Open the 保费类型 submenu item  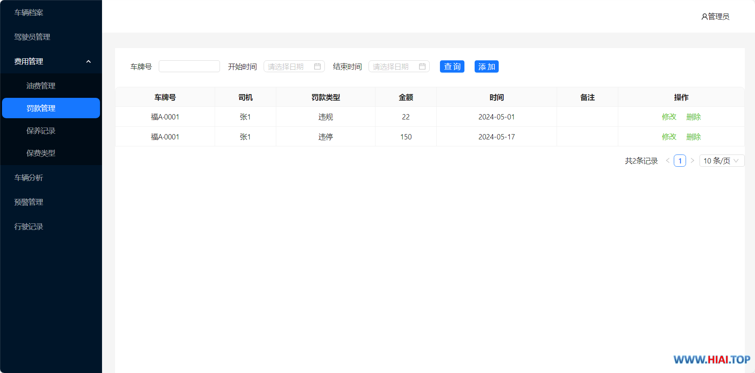51,153
